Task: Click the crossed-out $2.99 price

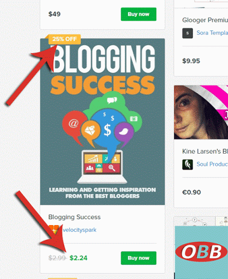Action: [x=57, y=258]
